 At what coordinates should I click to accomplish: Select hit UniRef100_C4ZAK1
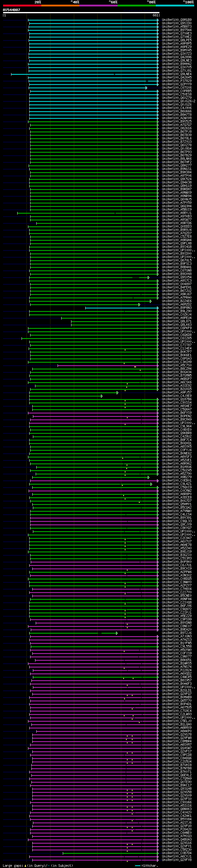[177, 816]
